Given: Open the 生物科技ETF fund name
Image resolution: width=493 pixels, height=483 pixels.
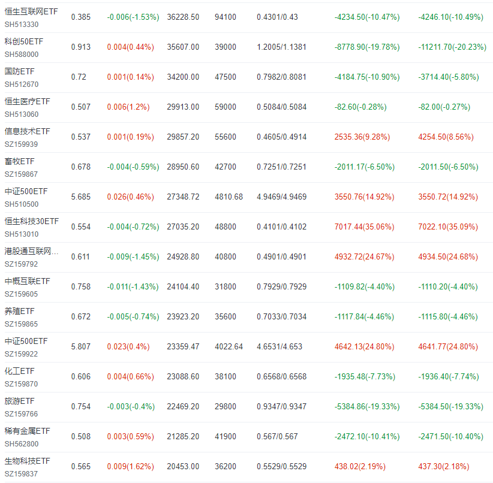Looking at the screenshot, I should coord(28,461).
